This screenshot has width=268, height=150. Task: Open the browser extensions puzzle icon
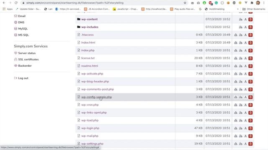coord(252,3)
